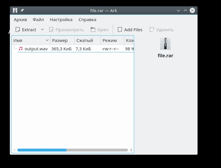Click the sort chevron in Имя header
This screenshot has width=221, height=168.
[47, 40]
